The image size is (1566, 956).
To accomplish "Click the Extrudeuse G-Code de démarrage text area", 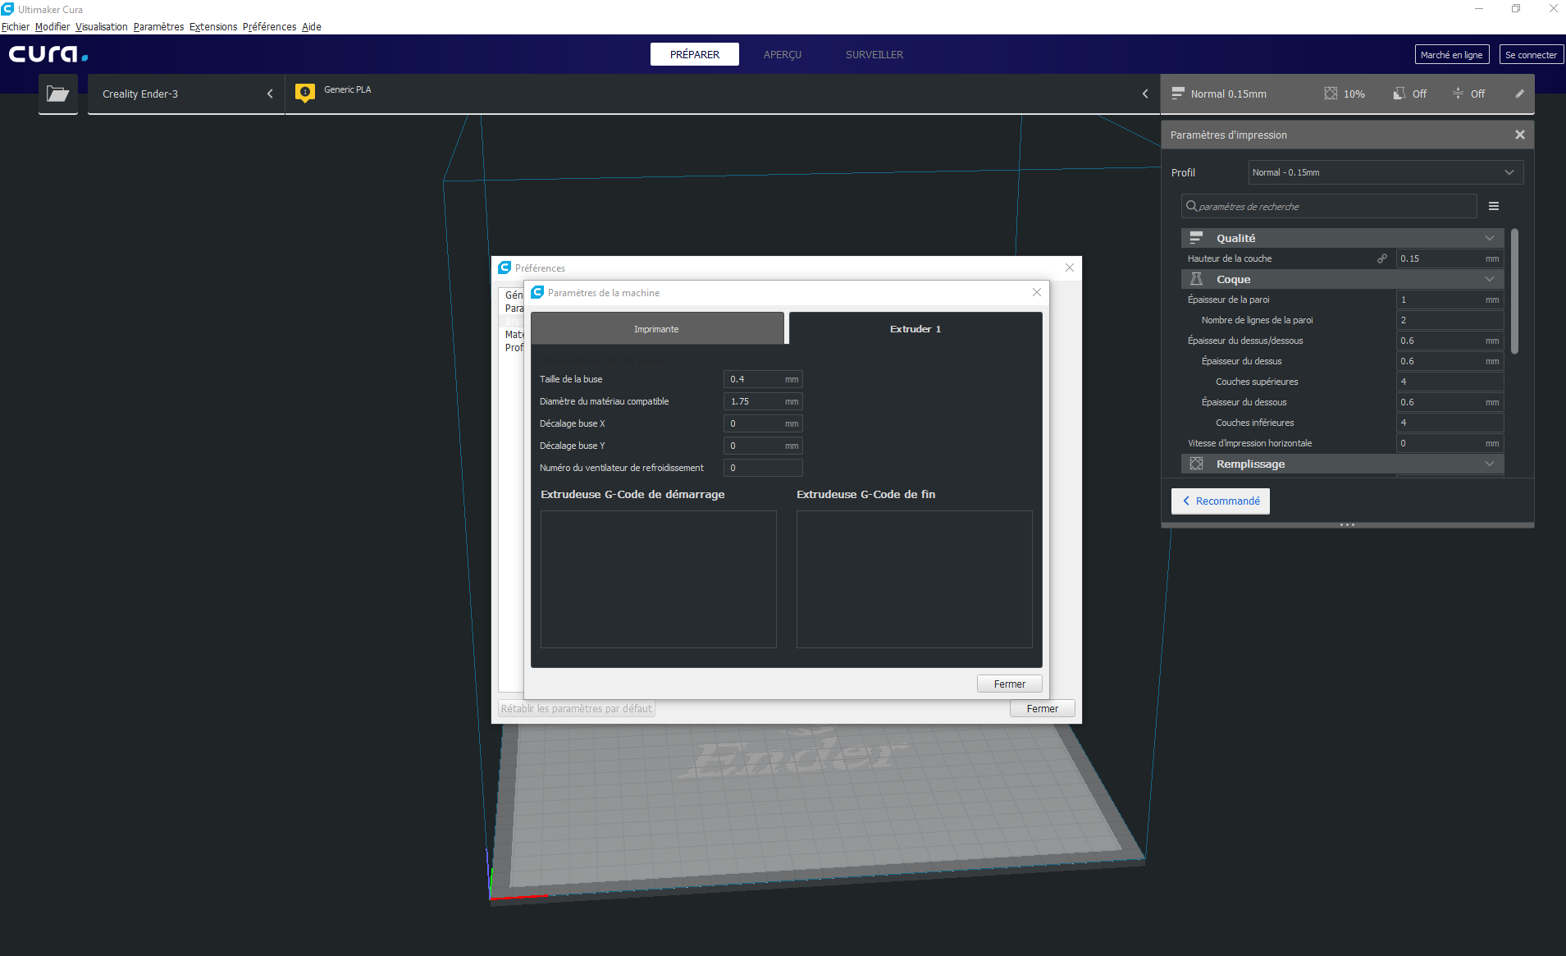I will 659,579.
